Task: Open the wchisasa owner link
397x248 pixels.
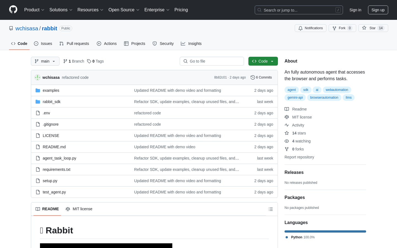Action: (27, 28)
